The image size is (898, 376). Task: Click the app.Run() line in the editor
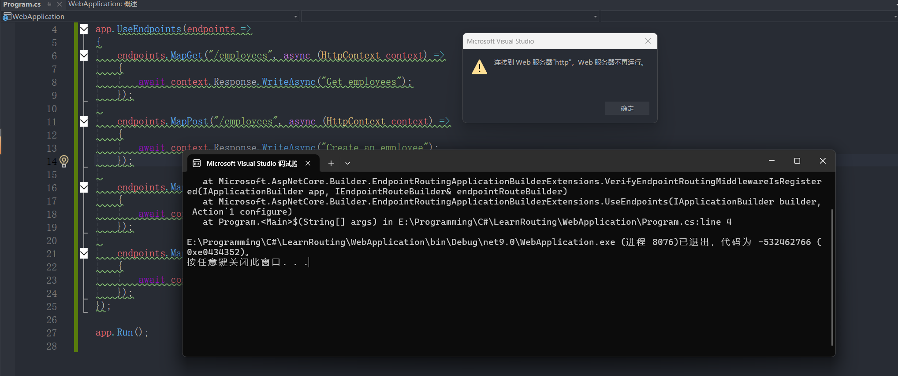pyautogui.click(x=122, y=332)
